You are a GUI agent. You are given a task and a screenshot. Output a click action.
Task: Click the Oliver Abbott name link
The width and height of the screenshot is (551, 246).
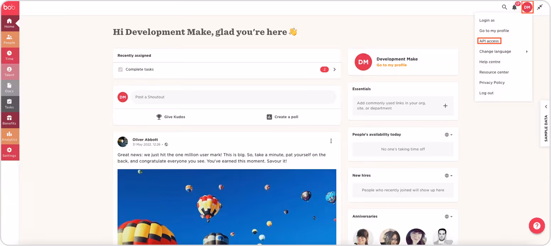[x=145, y=140]
